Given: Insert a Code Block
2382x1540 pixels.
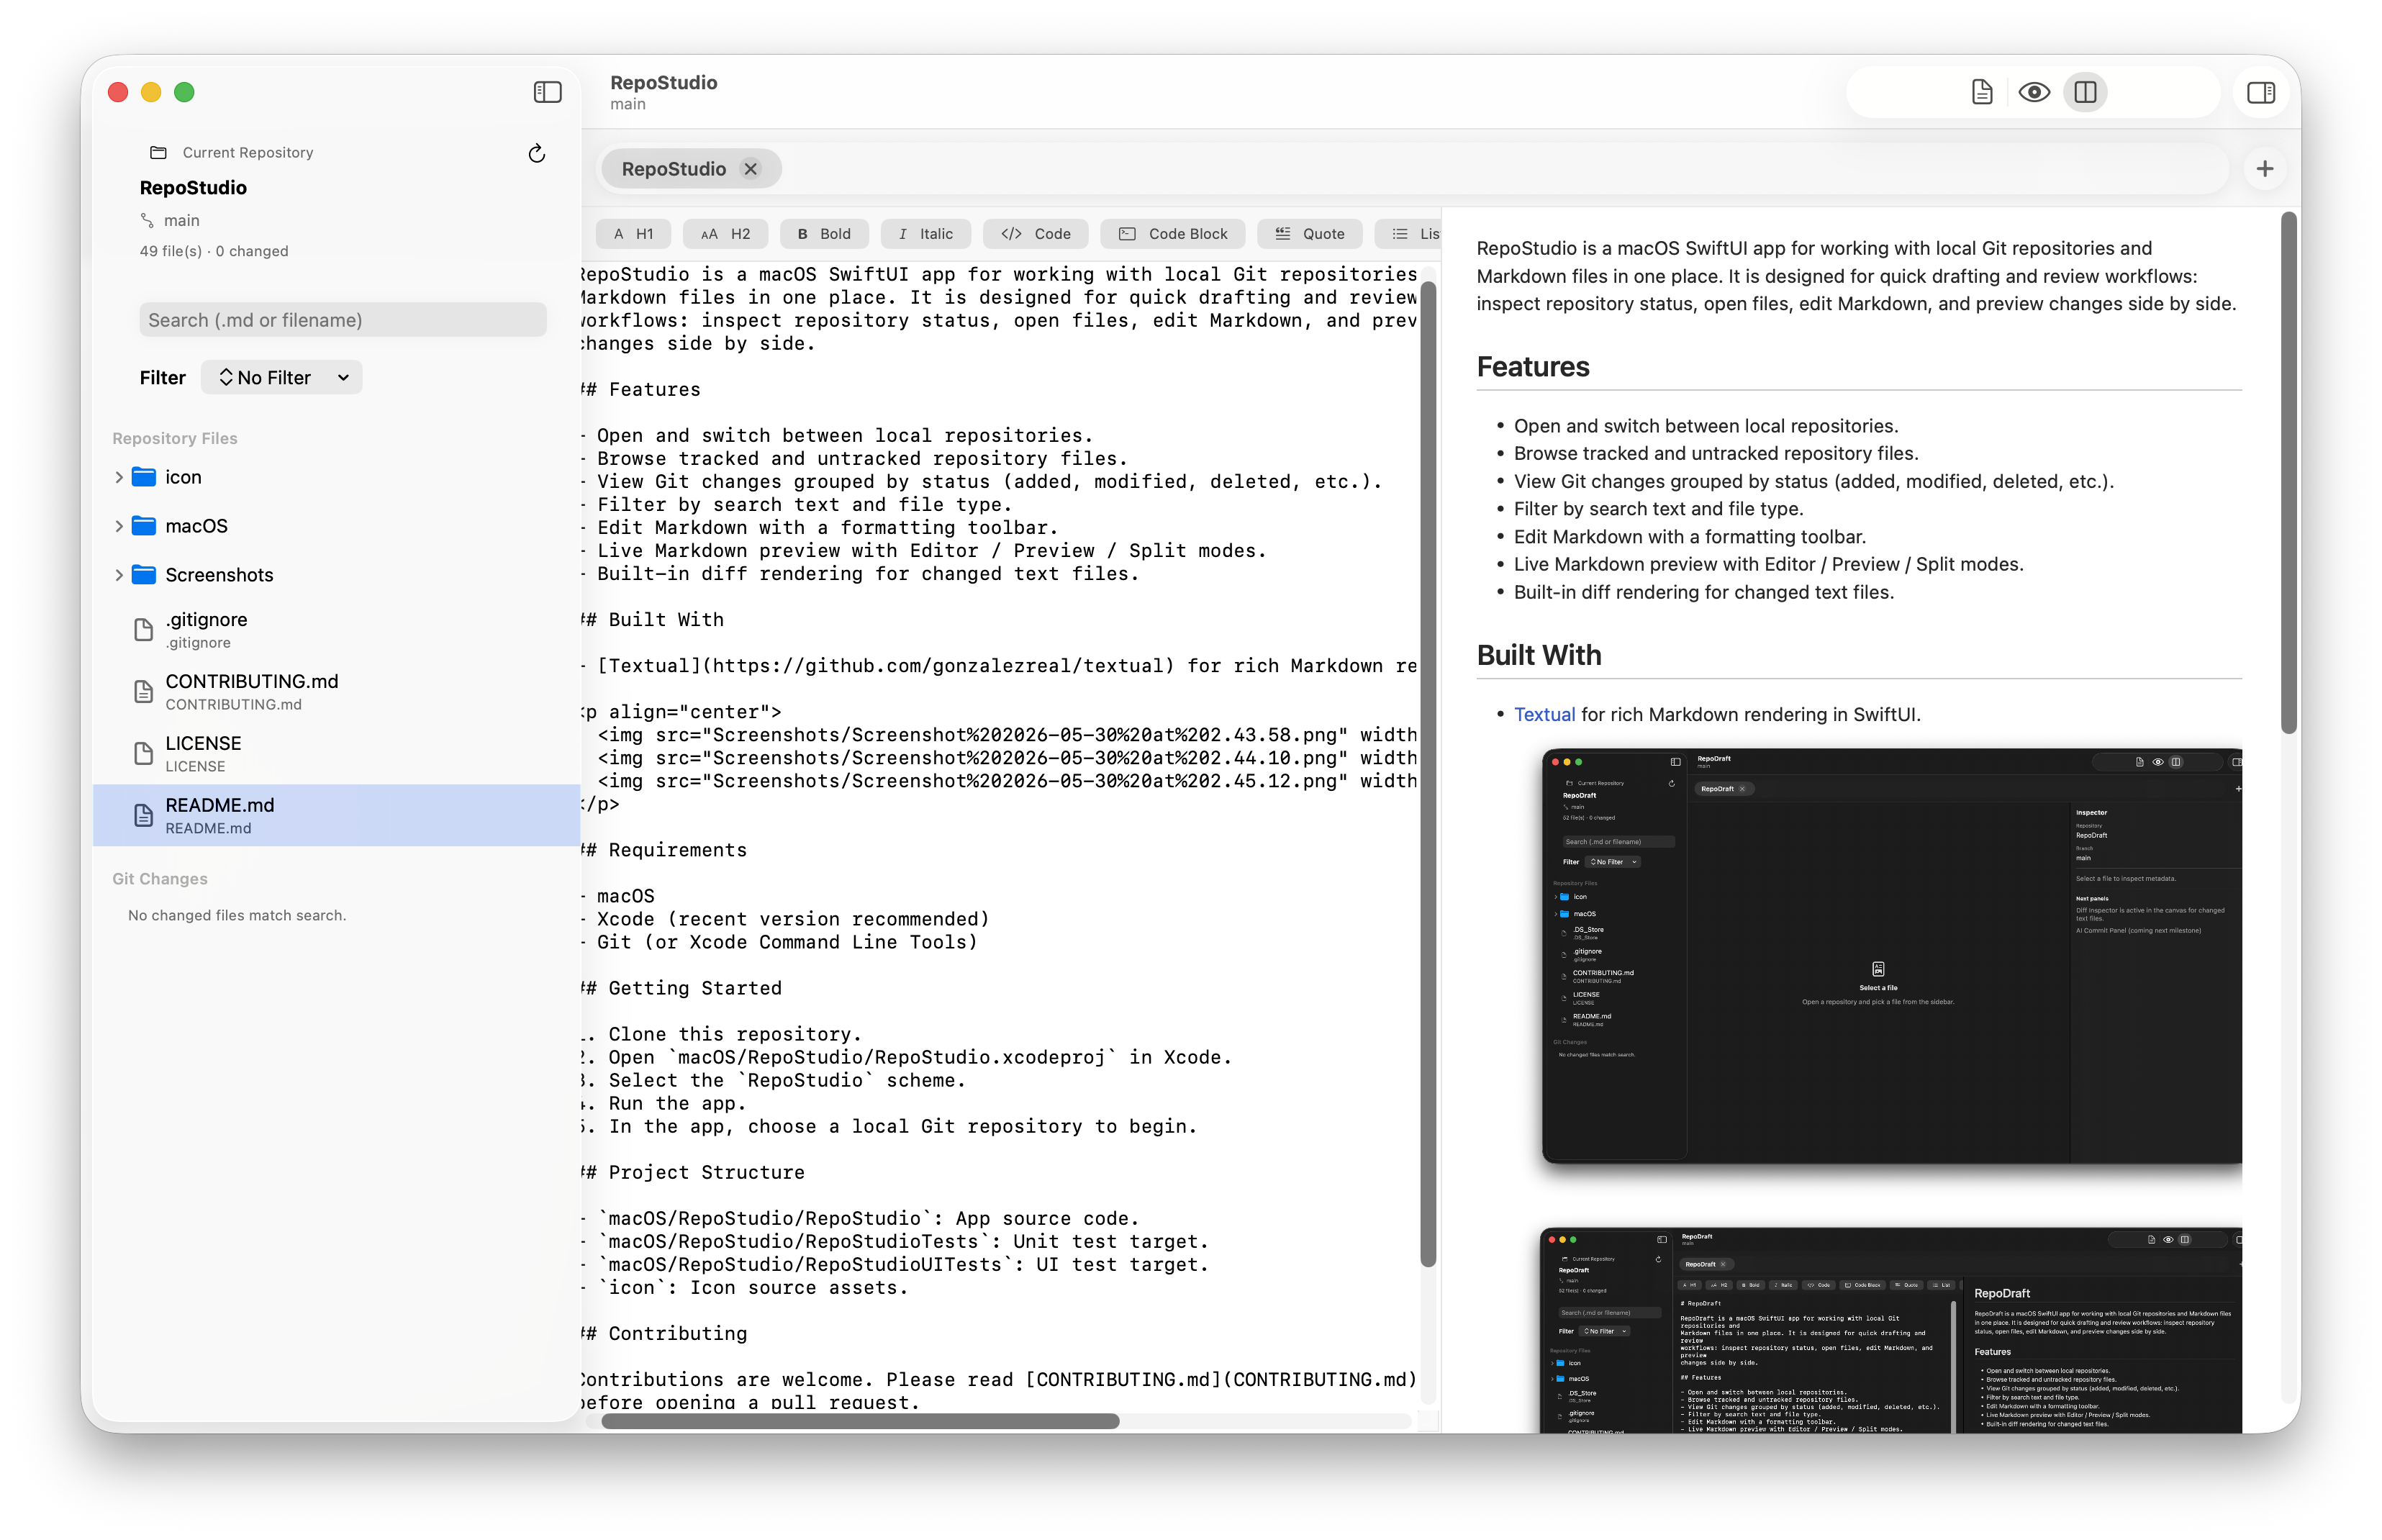Looking at the screenshot, I should pyautogui.click(x=1172, y=234).
